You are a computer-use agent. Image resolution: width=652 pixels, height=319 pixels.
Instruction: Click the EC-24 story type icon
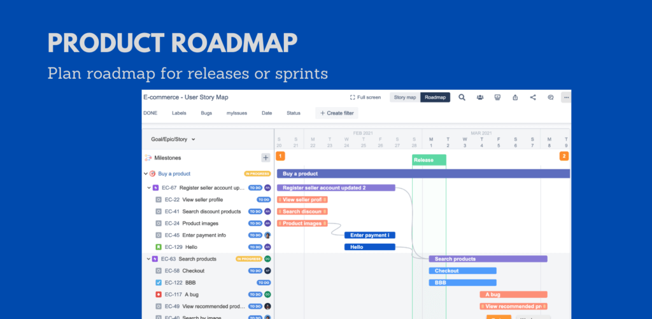pyautogui.click(x=159, y=223)
